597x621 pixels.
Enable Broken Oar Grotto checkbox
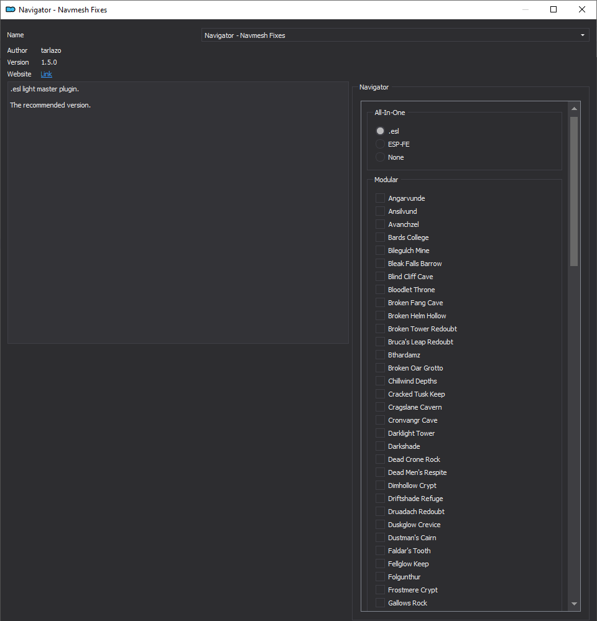click(x=380, y=368)
